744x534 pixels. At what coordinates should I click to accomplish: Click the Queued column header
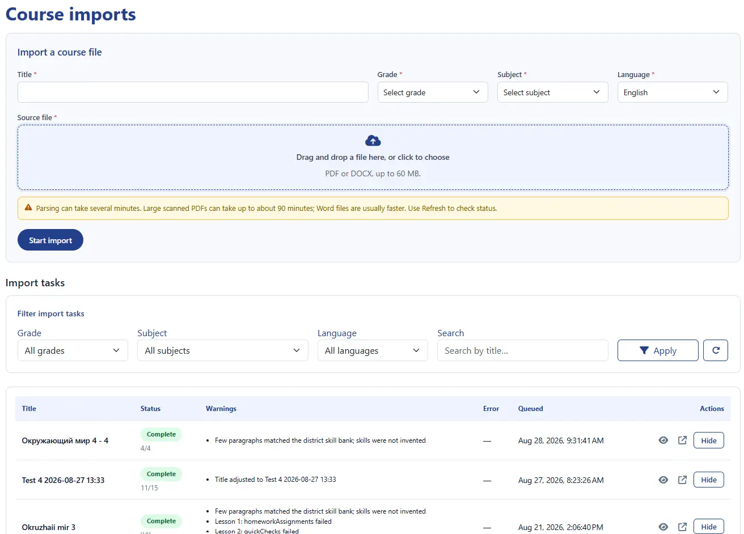pos(531,408)
